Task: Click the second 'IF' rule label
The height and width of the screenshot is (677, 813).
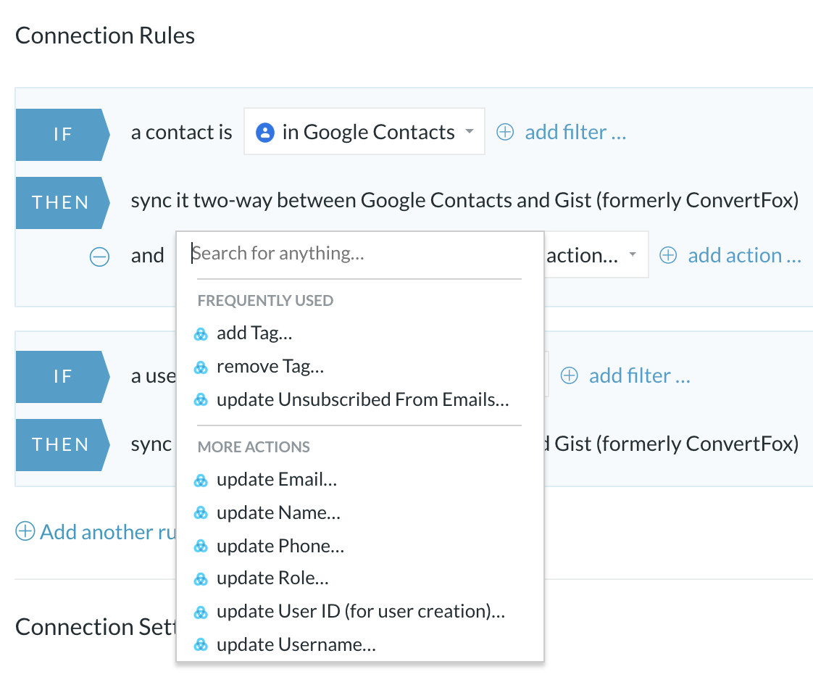Action: click(63, 377)
